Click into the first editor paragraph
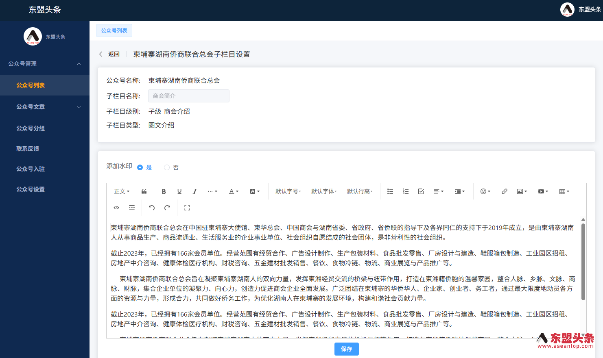Viewport: 603px width, 358px height. pos(342,232)
